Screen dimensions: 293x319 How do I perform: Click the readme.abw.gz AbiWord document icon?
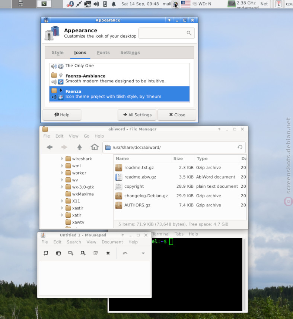(x=119, y=177)
